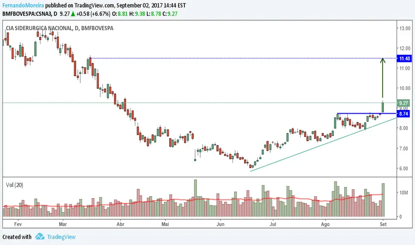Click the Ago month label on time axis

[x=325, y=224]
